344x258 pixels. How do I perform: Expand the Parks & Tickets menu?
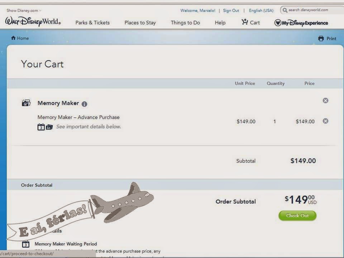pos(92,23)
